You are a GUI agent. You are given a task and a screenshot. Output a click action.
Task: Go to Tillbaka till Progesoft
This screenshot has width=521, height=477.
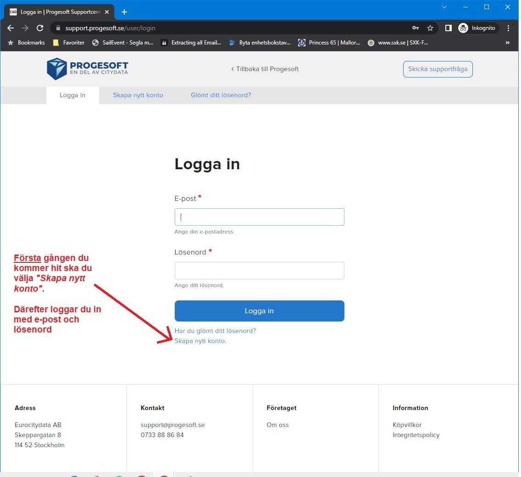point(265,69)
